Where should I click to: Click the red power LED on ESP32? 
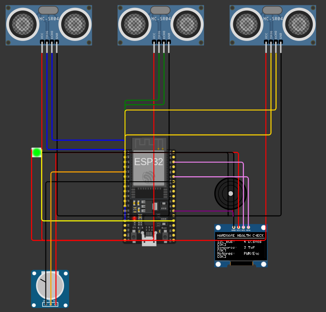[x=134, y=218]
